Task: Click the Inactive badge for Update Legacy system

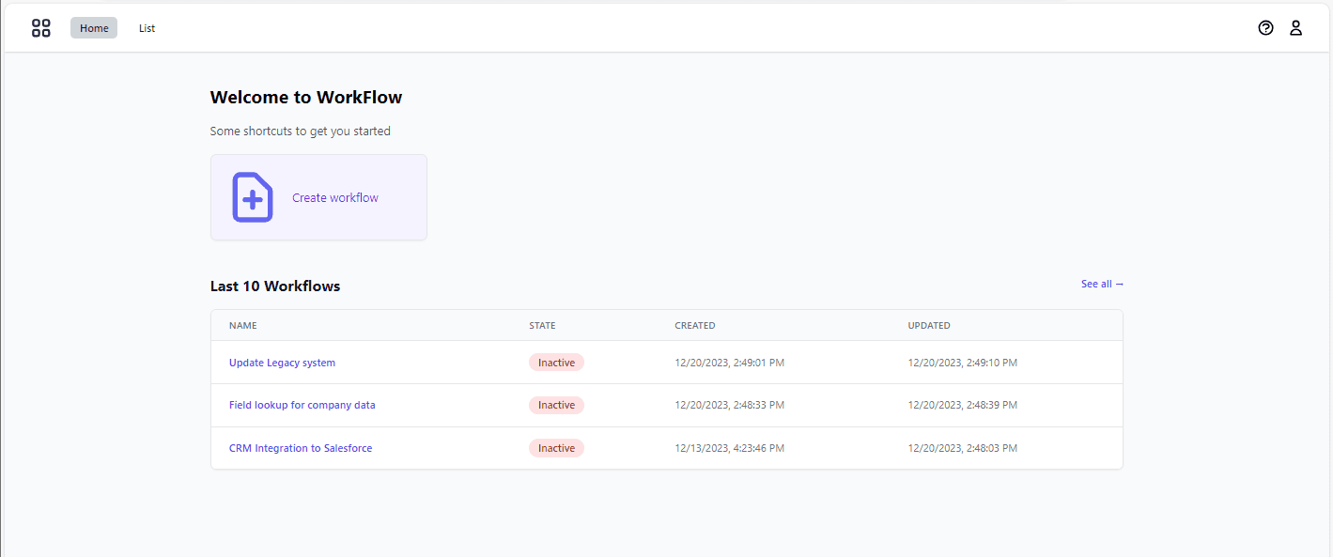Action: click(556, 362)
